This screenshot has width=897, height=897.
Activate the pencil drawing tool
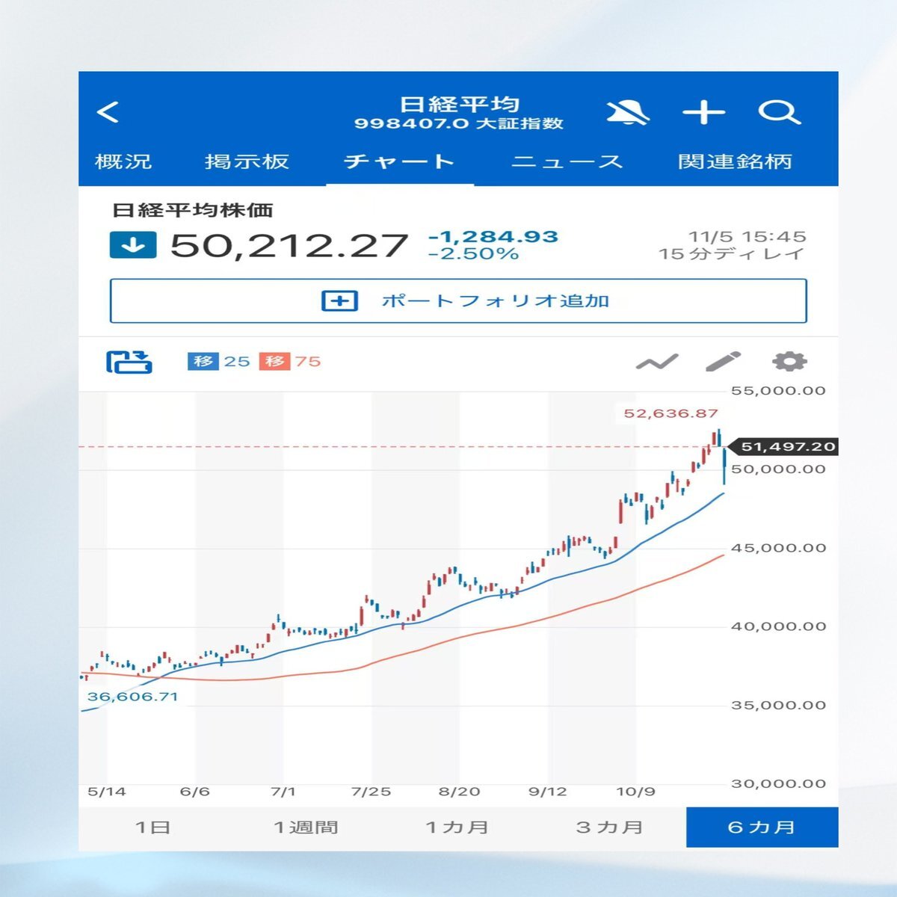pyautogui.click(x=722, y=362)
